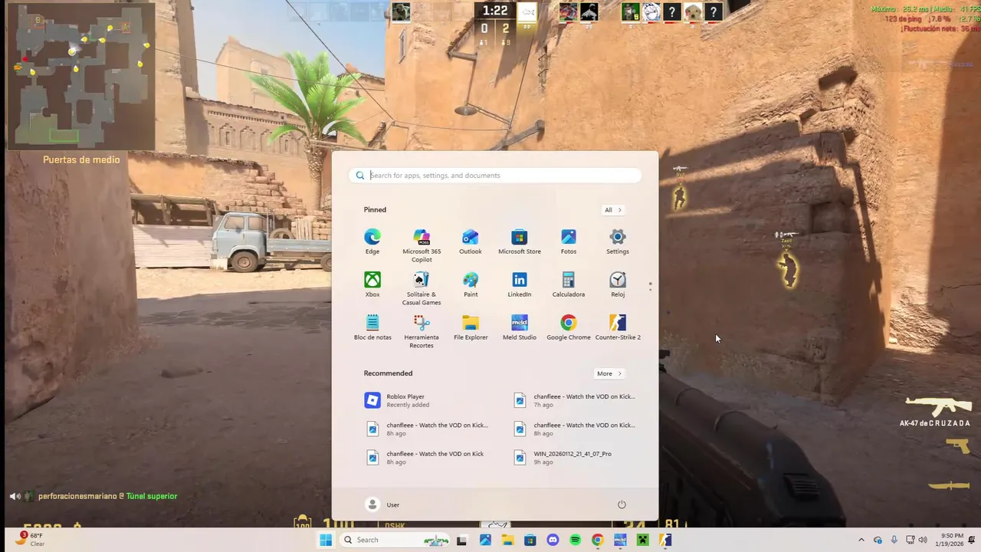Open the clock showing 9:50 PM
The image size is (981, 552).
[x=950, y=540]
